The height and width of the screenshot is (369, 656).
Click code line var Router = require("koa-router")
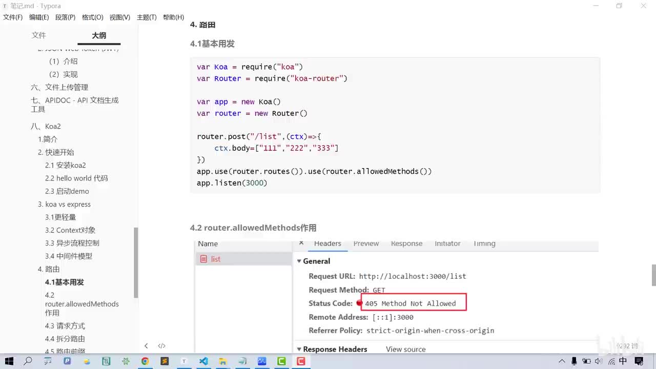click(272, 78)
